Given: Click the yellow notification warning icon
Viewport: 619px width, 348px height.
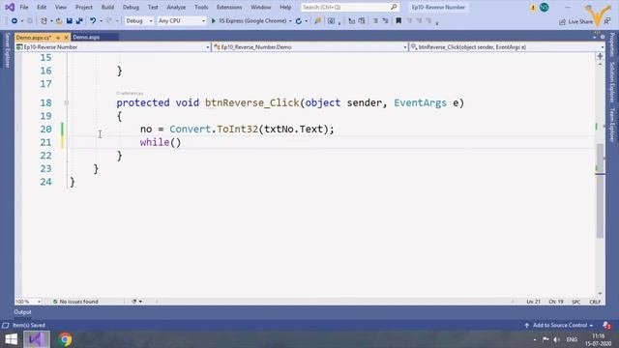Looking at the screenshot, I should coord(533,8).
